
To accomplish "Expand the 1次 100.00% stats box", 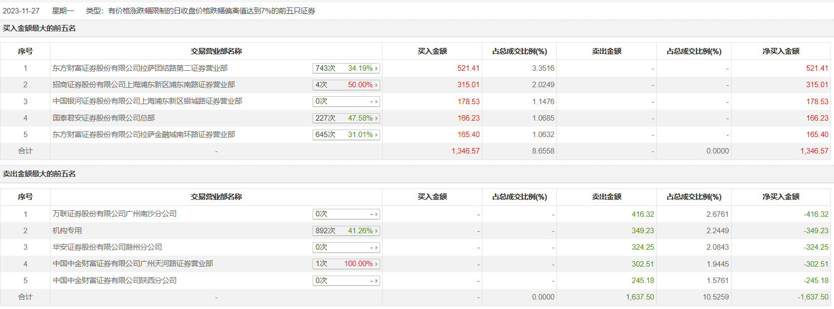I will (x=346, y=264).
